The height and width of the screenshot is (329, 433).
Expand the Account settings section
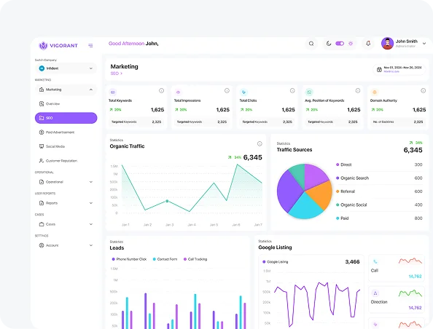click(x=66, y=245)
